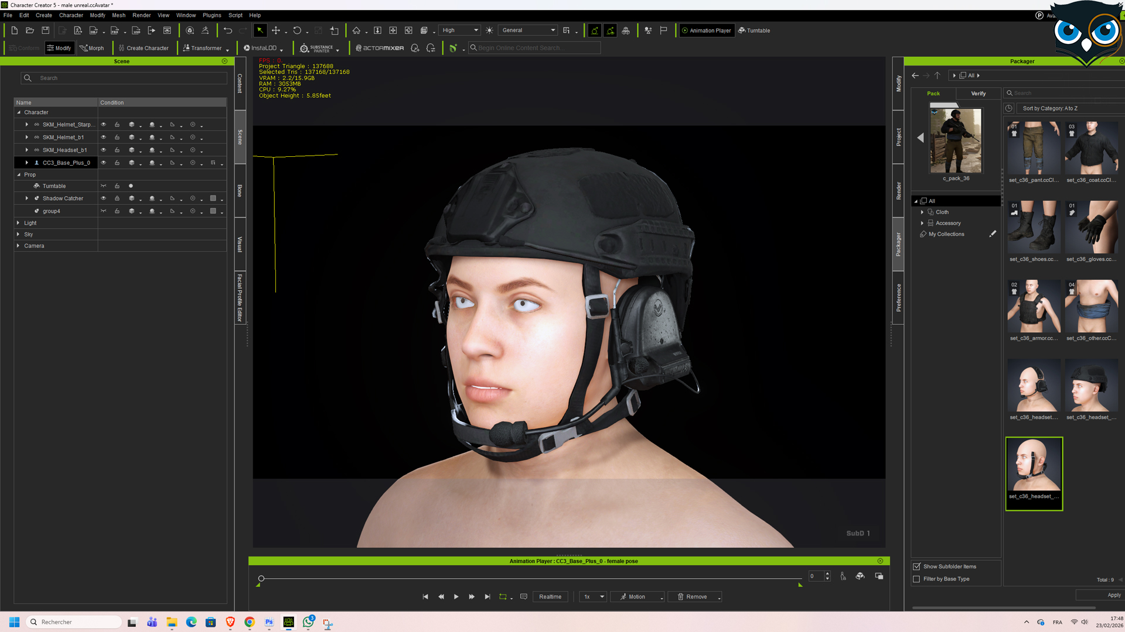Image resolution: width=1125 pixels, height=632 pixels.
Task: Toggle Shadow Catcher visibility
Action: coord(104,198)
